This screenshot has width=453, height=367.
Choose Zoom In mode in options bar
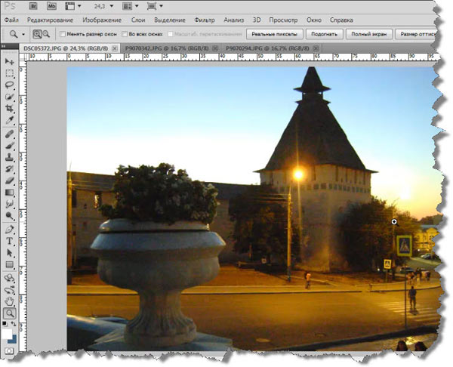coord(37,34)
